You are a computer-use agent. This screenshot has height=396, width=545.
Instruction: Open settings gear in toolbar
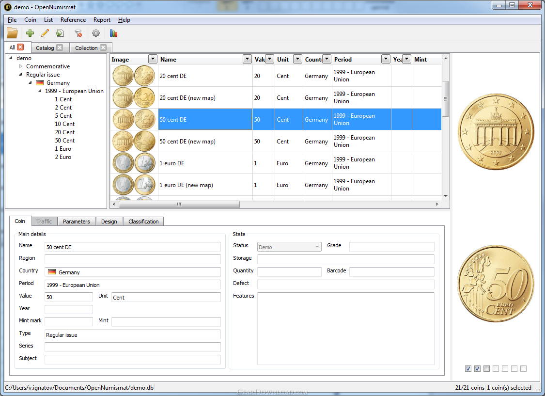95,33
